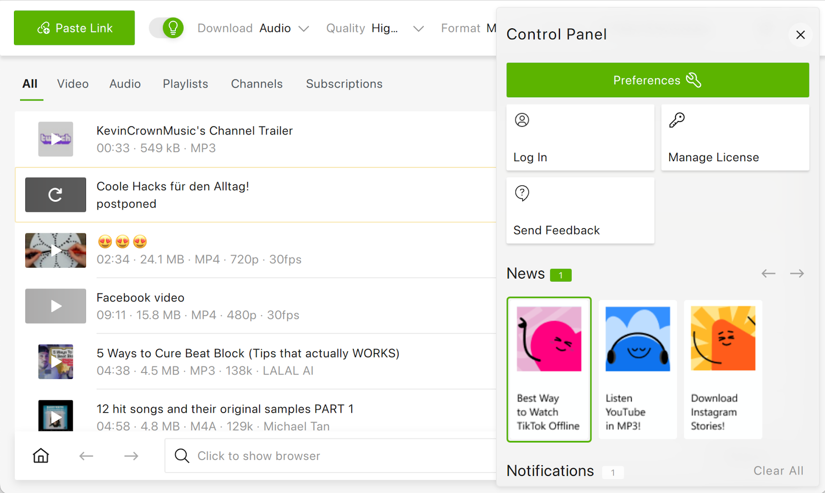Image resolution: width=825 pixels, height=493 pixels.
Task: Play KevinCrownMusic's Channel Trailer thumbnail
Action: 56,139
